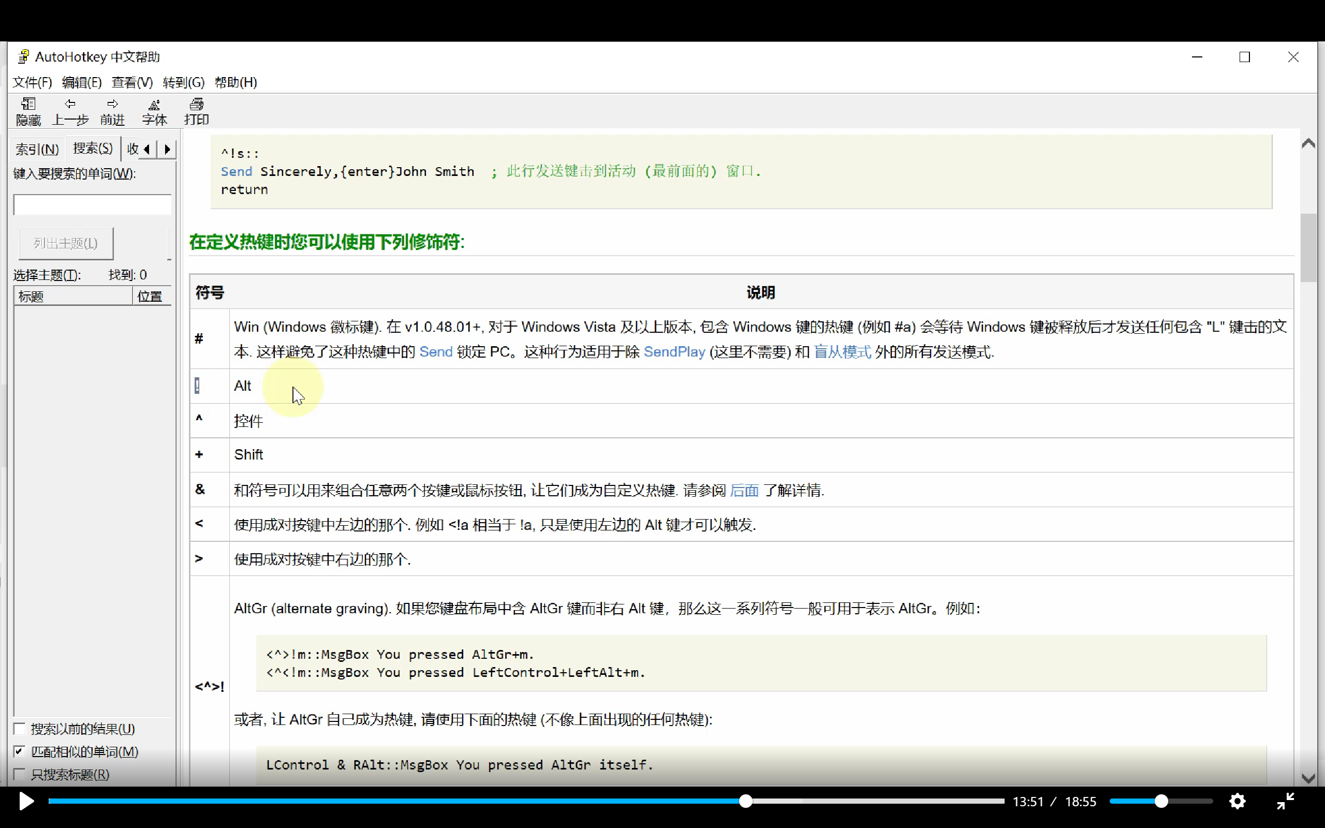Screen dimensions: 1325x828
Task: Open the 查看(V) menu
Action: [x=132, y=82]
